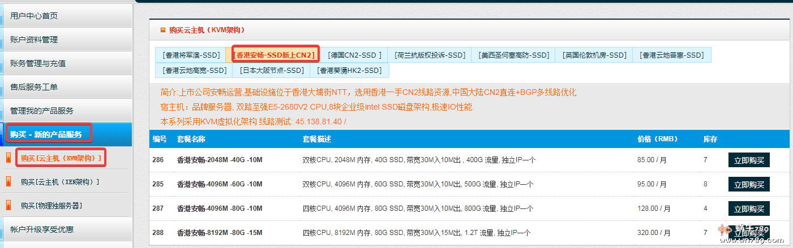Open 日本大阪节点-SSD tab
Viewport: 793px width, 248px height.
(271, 70)
